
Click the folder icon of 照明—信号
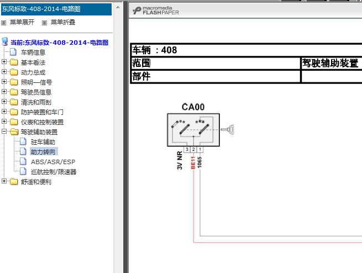tap(14, 82)
